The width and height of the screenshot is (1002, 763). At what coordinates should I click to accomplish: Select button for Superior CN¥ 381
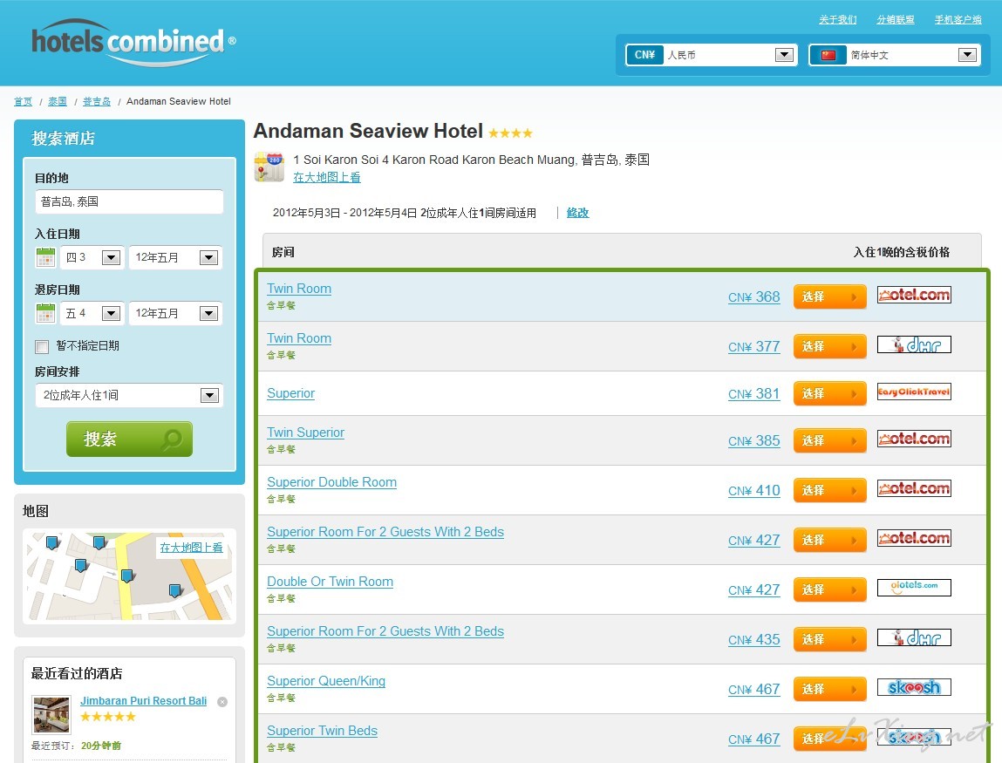tap(829, 393)
